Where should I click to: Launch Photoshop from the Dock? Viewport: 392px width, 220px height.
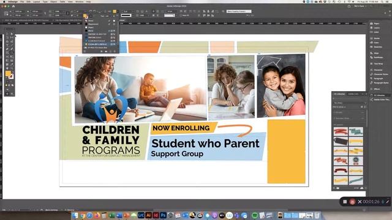point(163,215)
